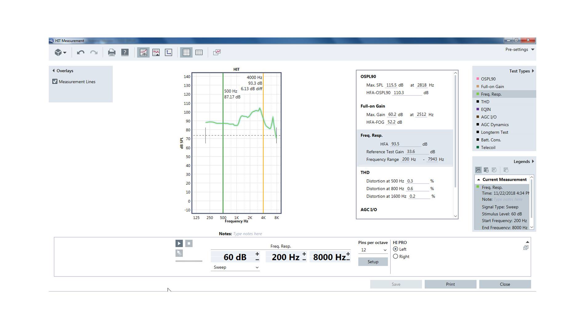
Task: Stop the measurement with the stop button
Action: [x=189, y=243]
